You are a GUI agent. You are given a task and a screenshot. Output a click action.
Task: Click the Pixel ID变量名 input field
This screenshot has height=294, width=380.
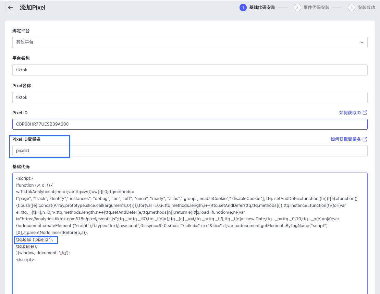point(190,151)
